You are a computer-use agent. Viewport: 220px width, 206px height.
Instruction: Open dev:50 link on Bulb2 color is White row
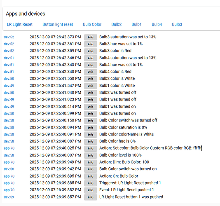[9, 79]
